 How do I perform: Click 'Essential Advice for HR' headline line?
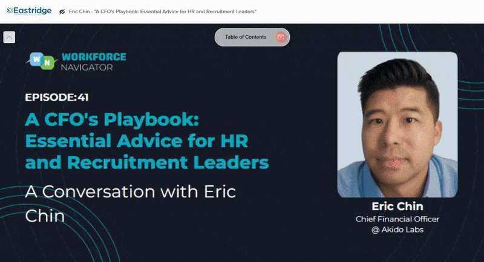coord(138,141)
